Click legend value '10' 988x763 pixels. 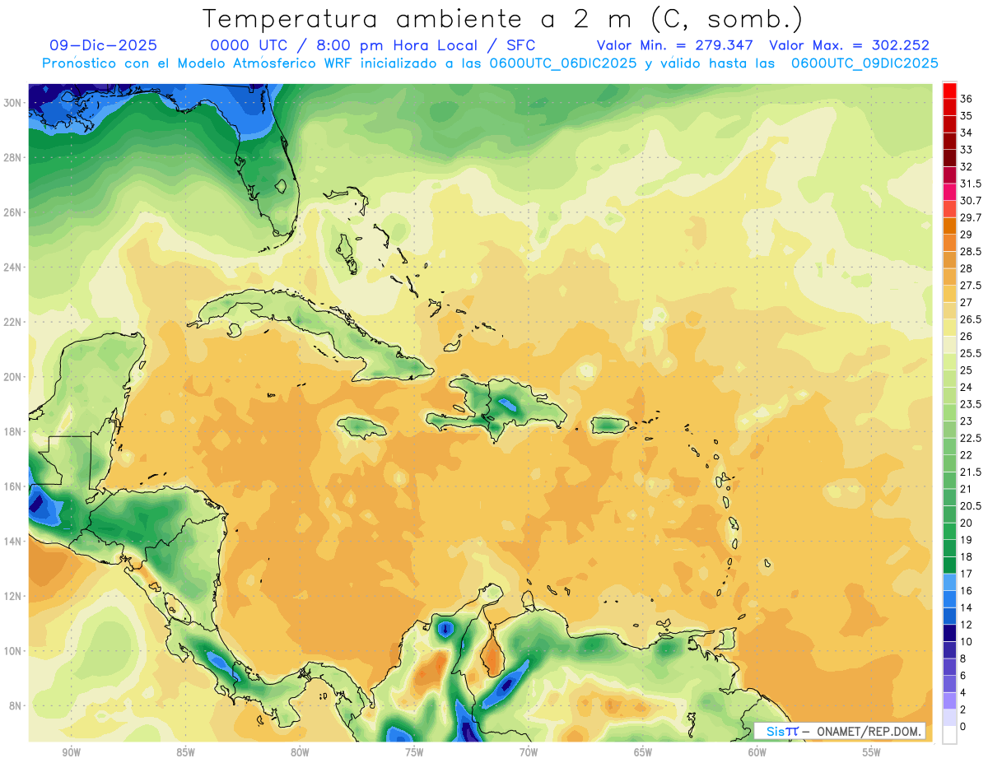pyautogui.click(x=966, y=641)
